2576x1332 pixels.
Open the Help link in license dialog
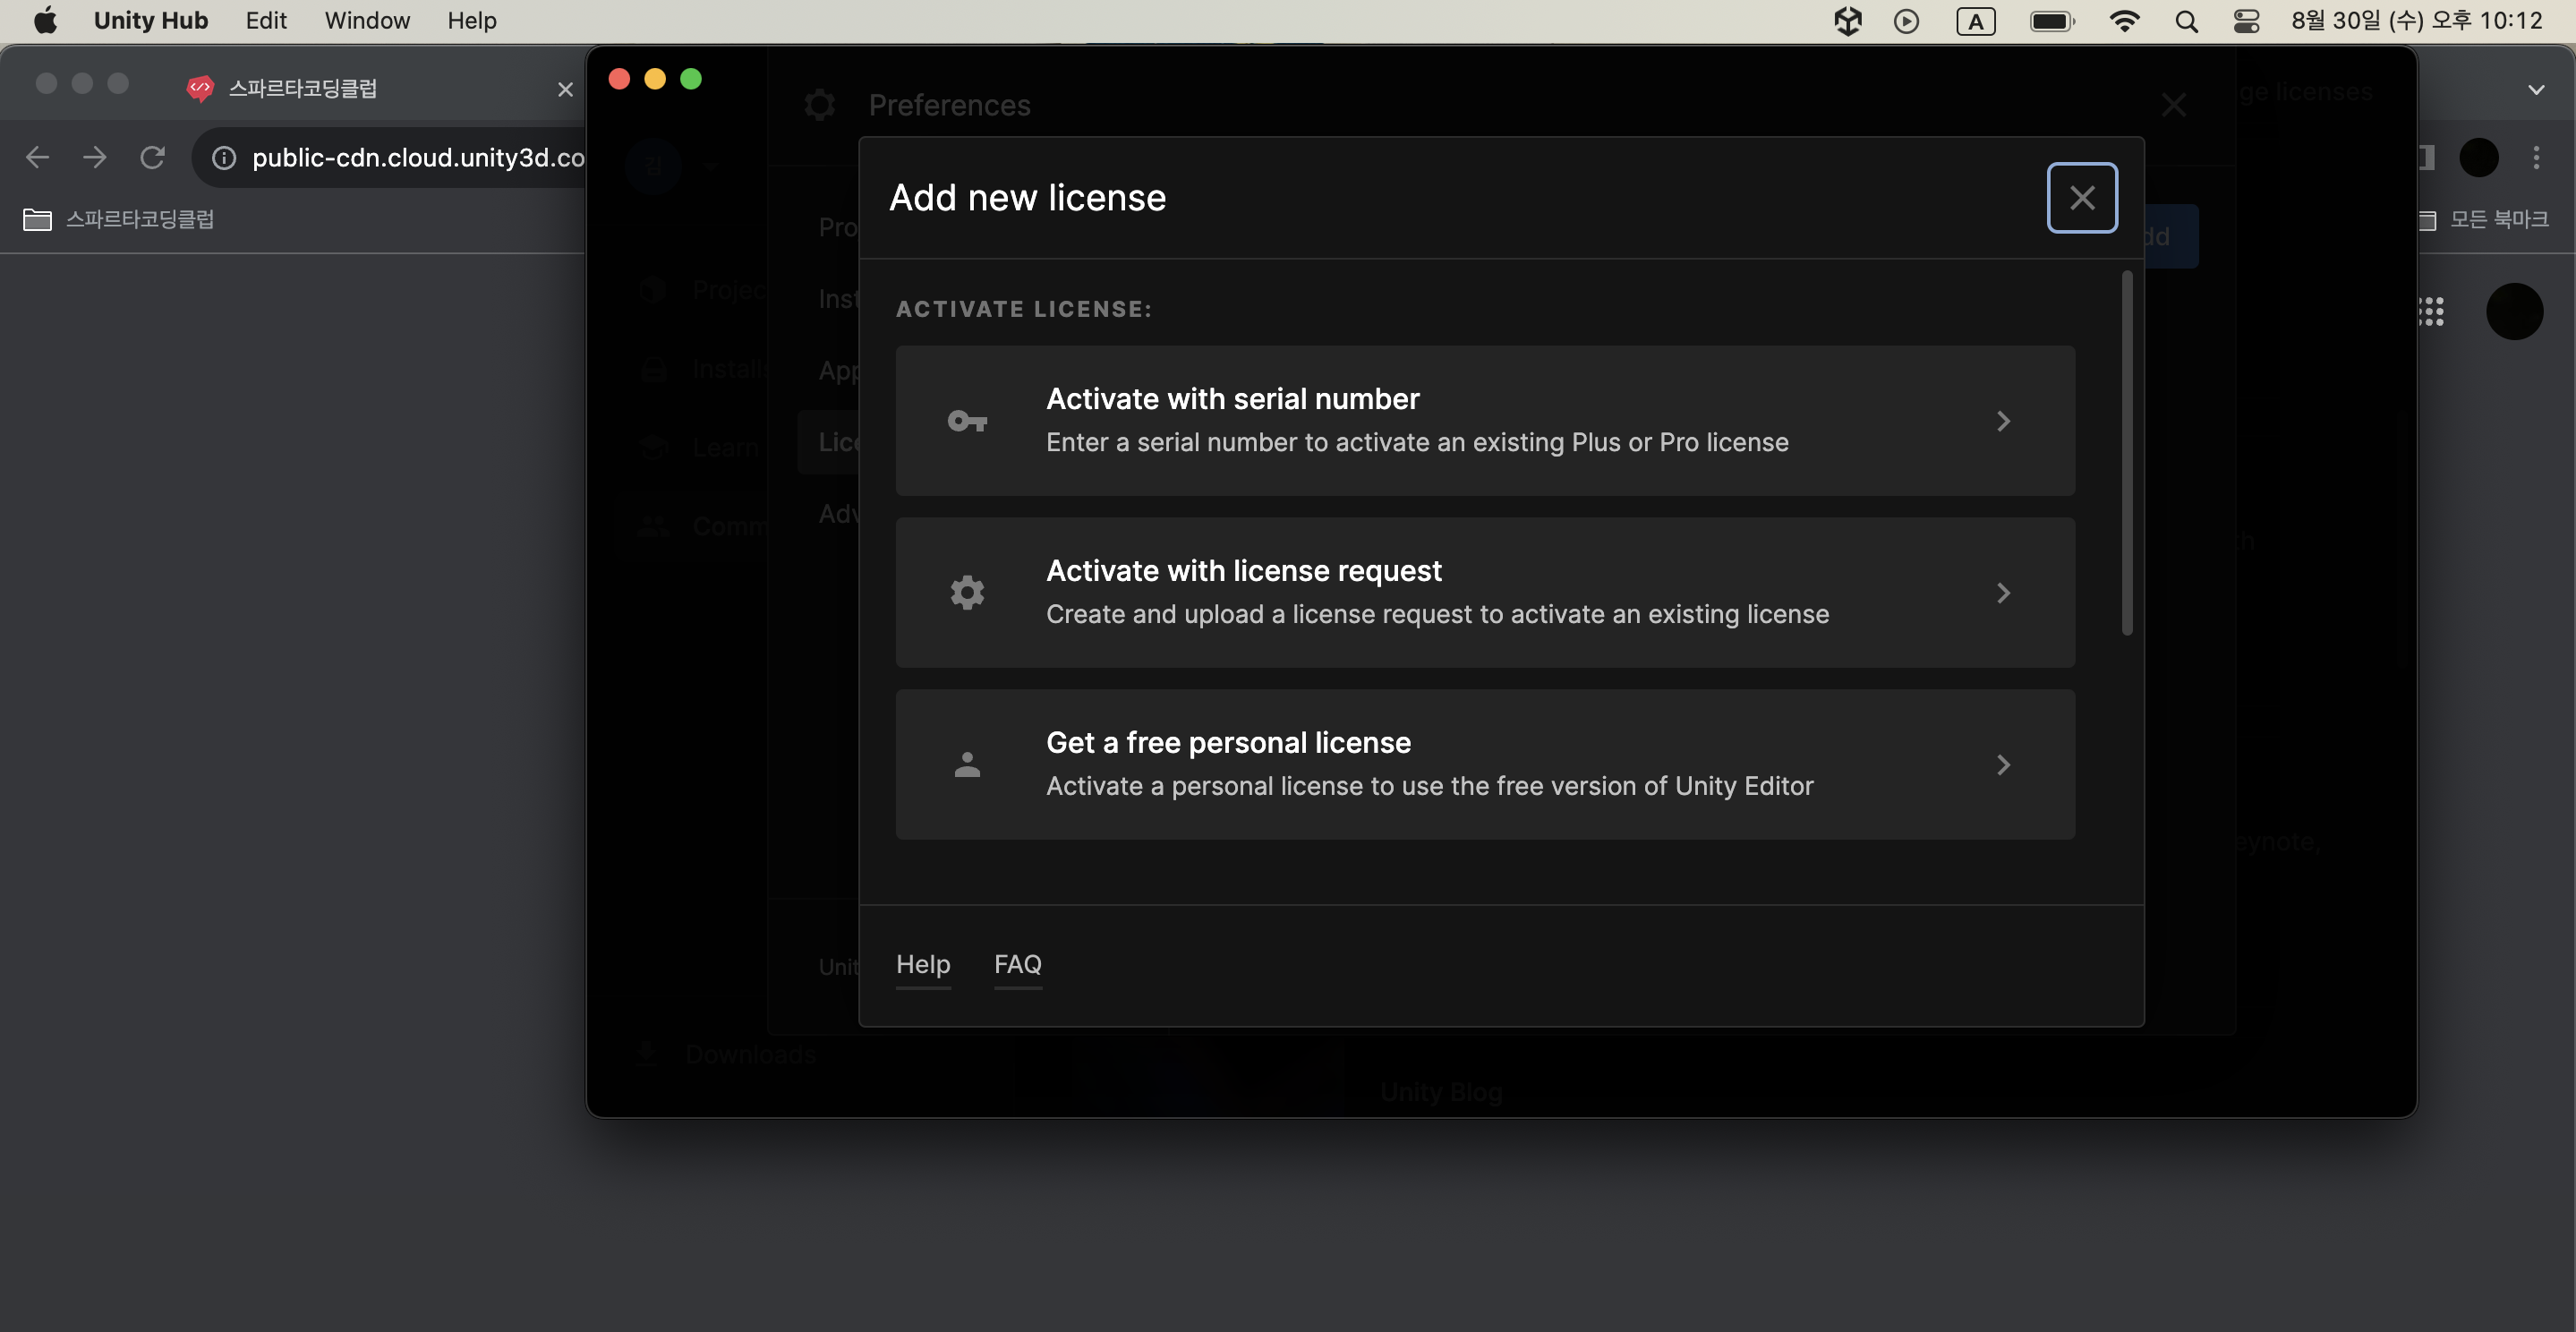923,964
